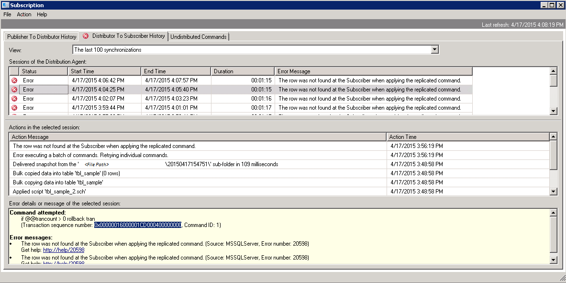Click the Subscription application icon in the title bar
566x283 pixels.
tap(5, 4)
